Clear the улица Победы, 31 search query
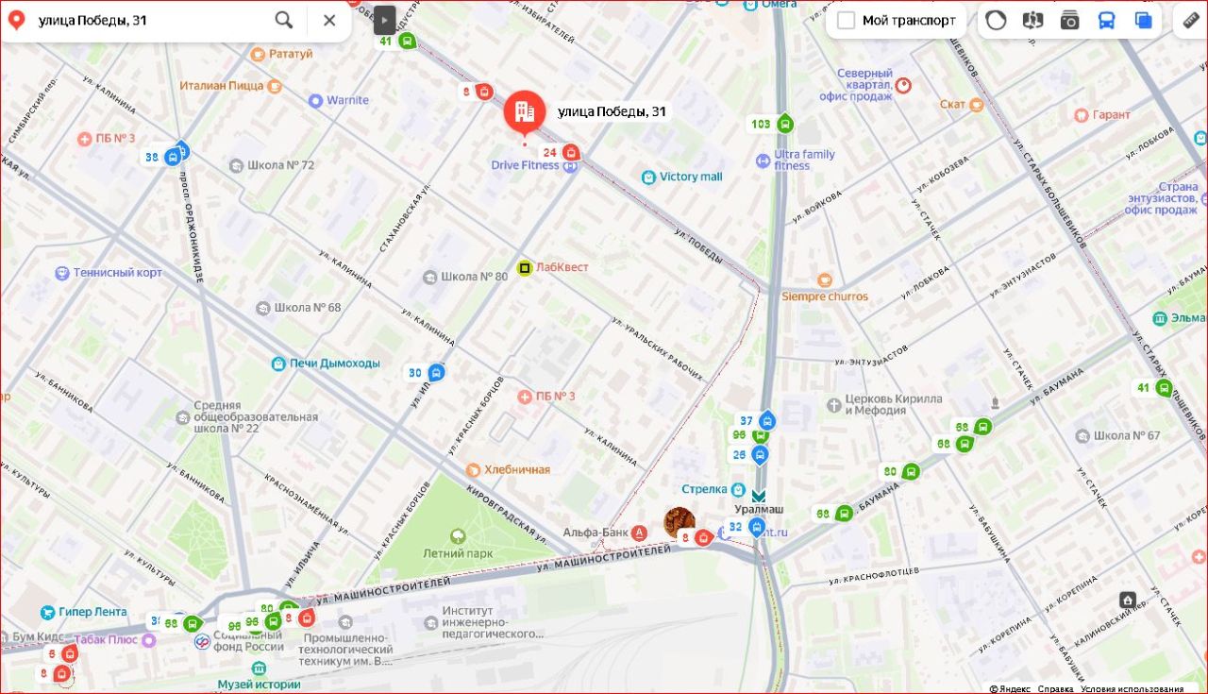1208x694 pixels. tap(329, 20)
